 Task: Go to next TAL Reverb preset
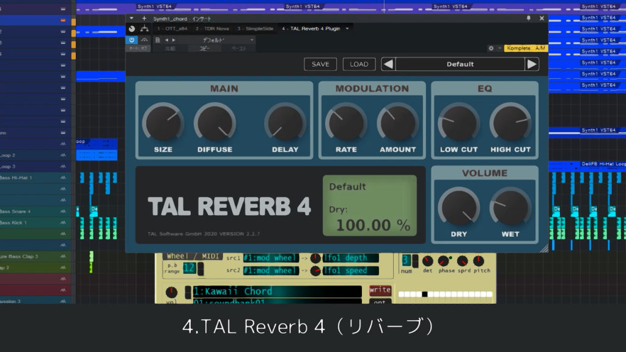point(532,64)
